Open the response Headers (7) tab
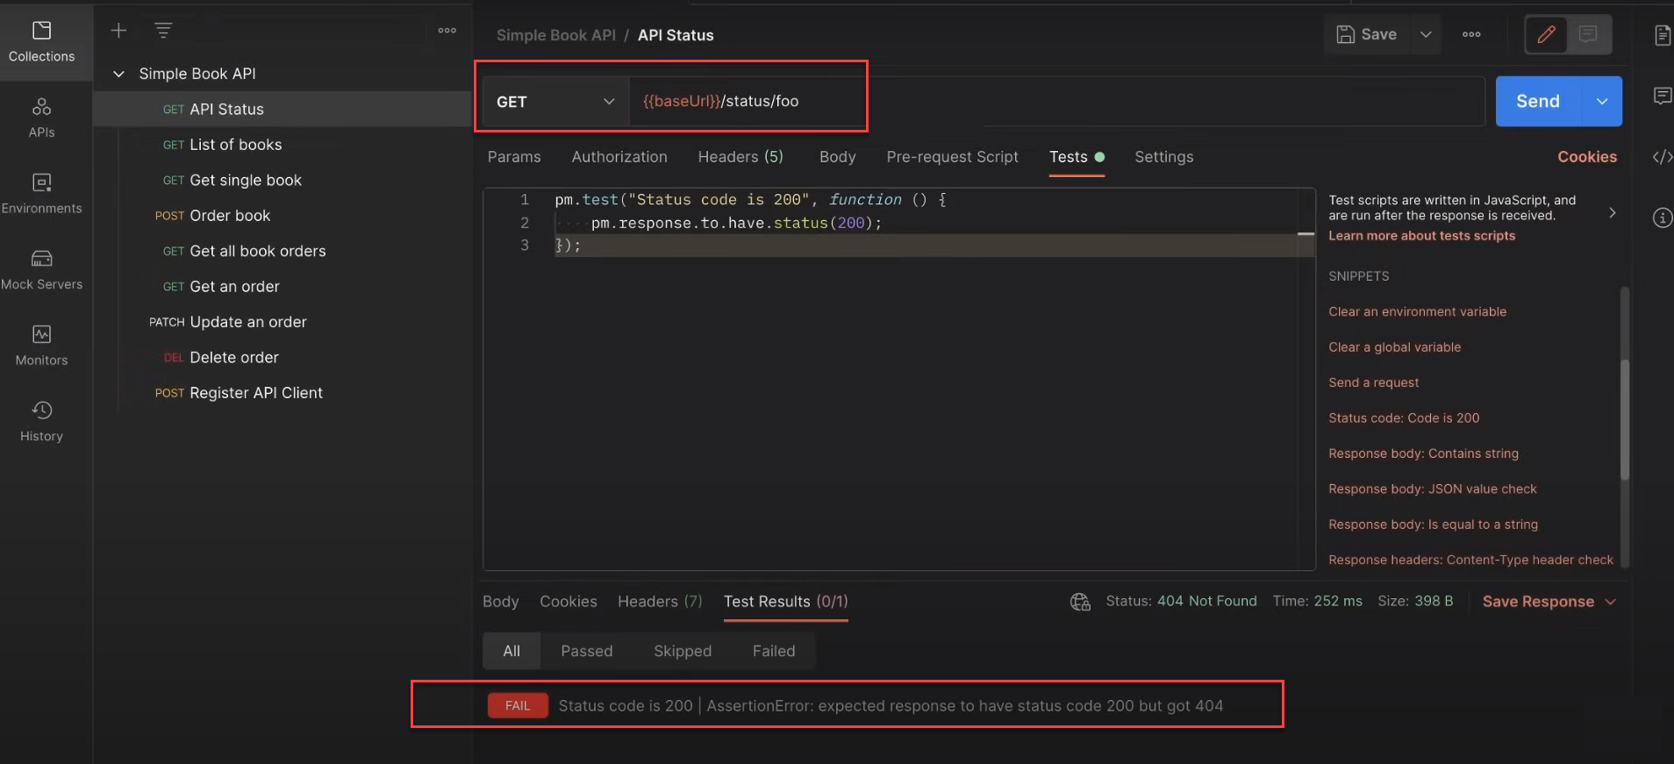 [x=660, y=602]
